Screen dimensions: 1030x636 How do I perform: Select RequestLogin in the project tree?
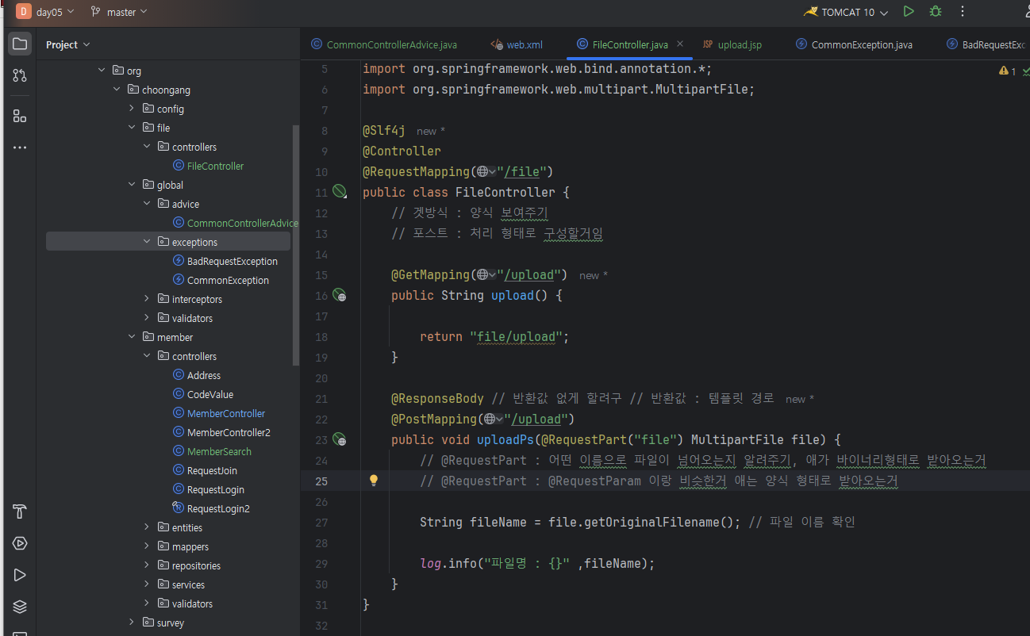point(208,489)
